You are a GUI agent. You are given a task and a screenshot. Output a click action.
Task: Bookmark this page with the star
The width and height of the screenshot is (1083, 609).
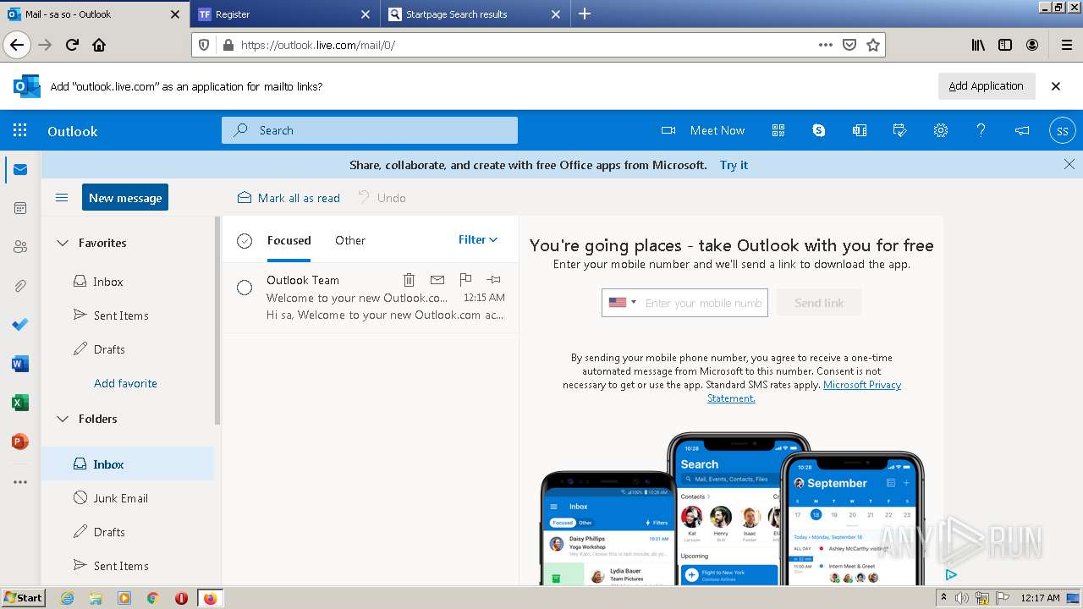click(873, 45)
